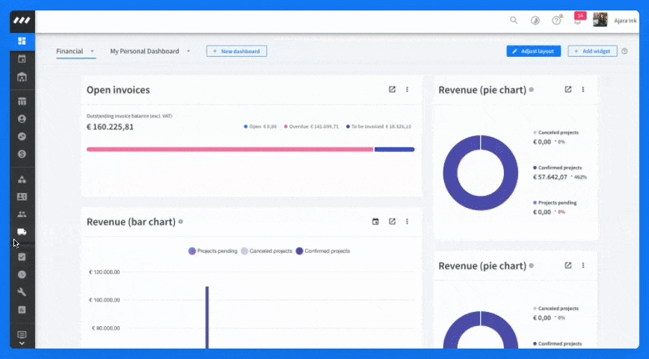The image size is (649, 359).
Task: Open the person face icon in sidebar
Action: [22, 119]
